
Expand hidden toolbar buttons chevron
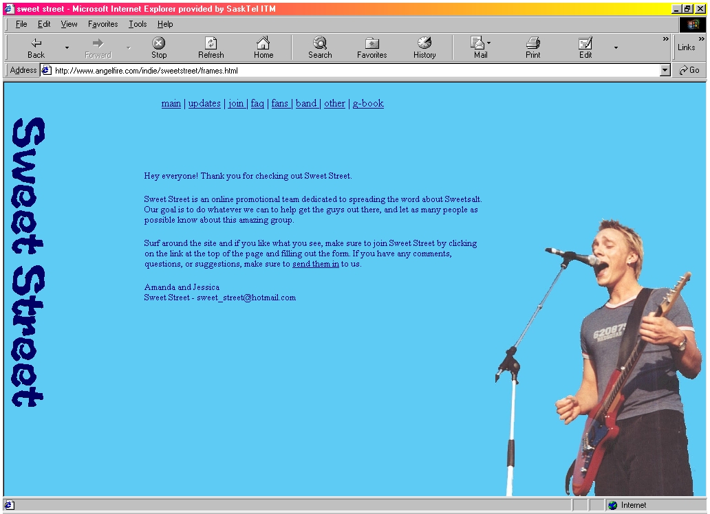[665, 39]
